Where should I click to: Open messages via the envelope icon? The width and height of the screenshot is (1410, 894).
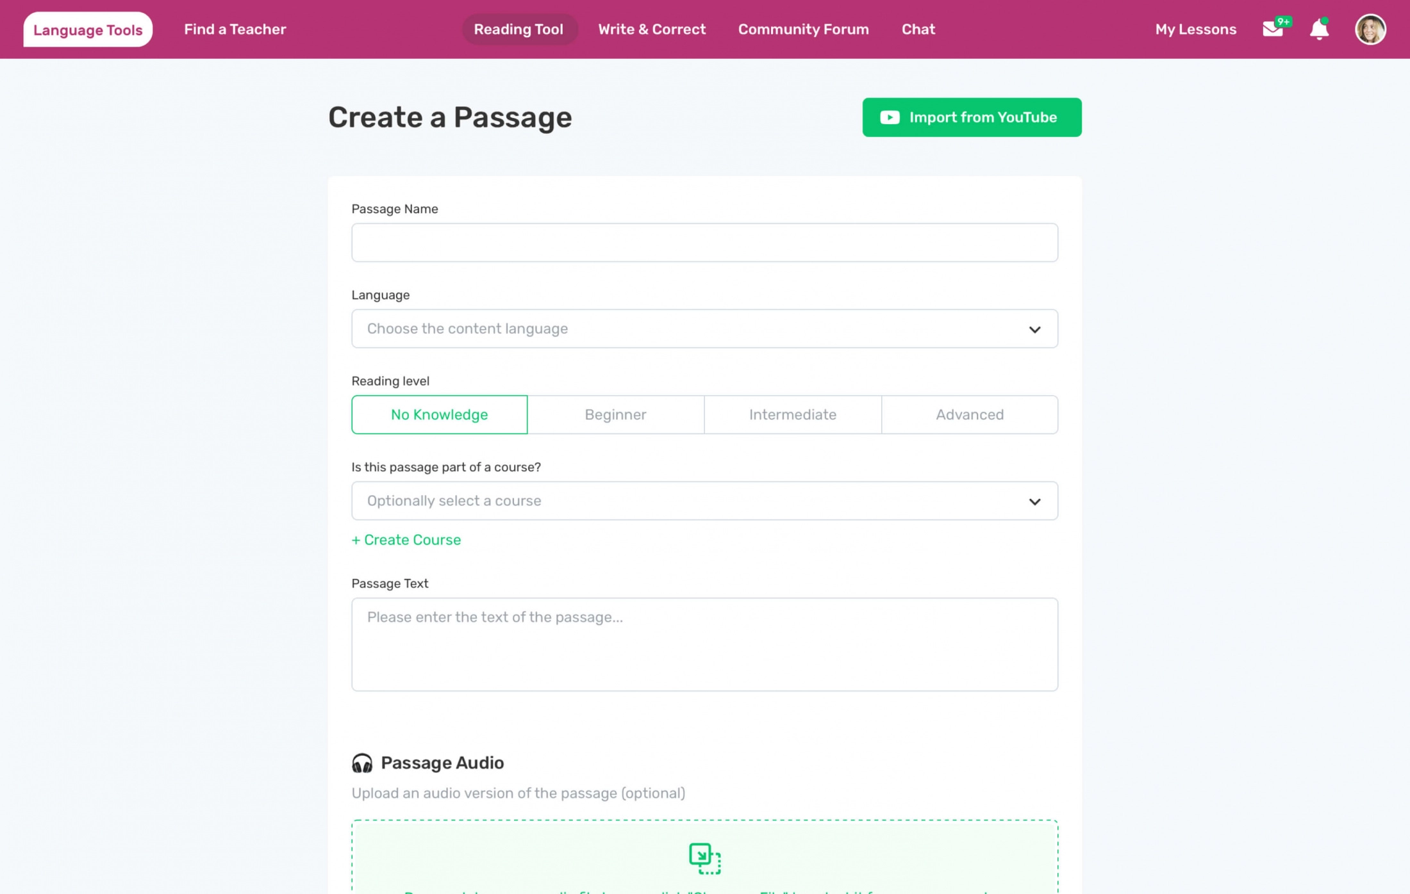tap(1272, 29)
